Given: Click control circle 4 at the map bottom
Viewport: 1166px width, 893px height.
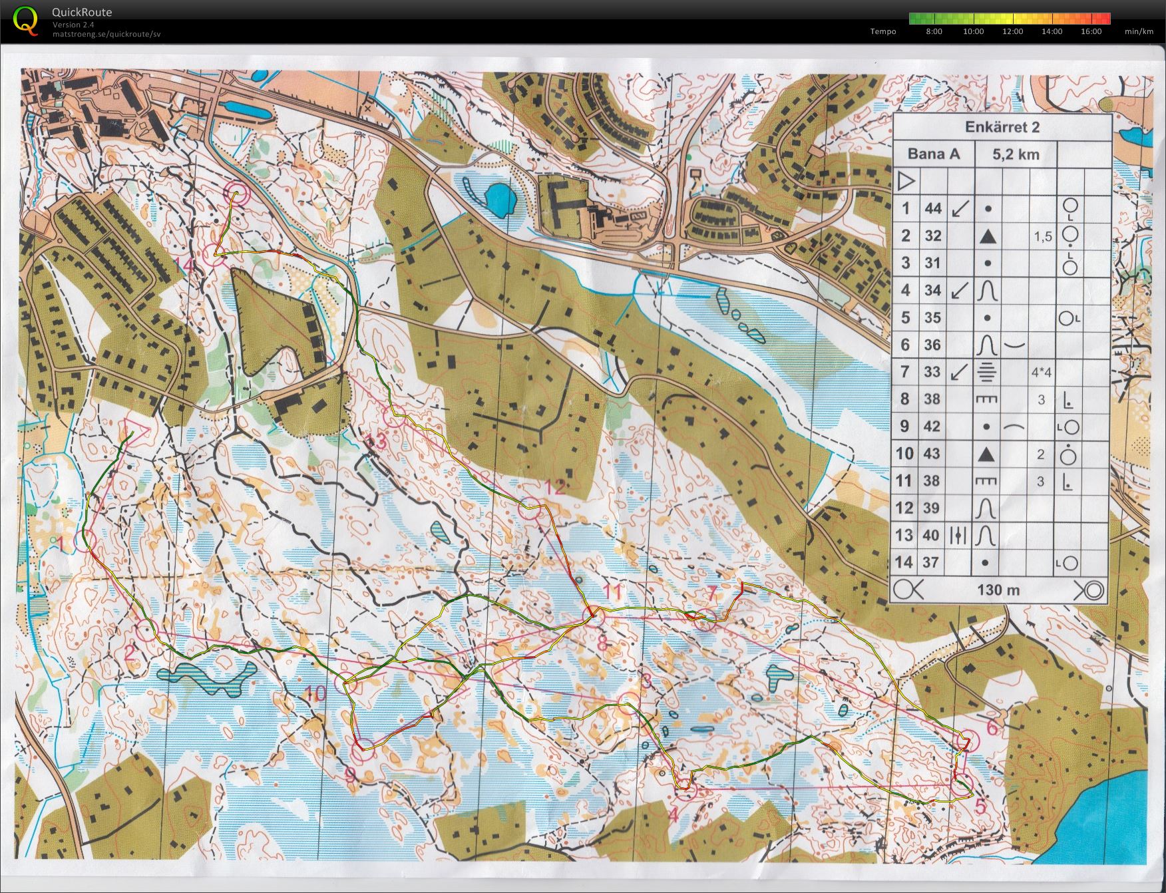Looking at the screenshot, I should point(685,789).
